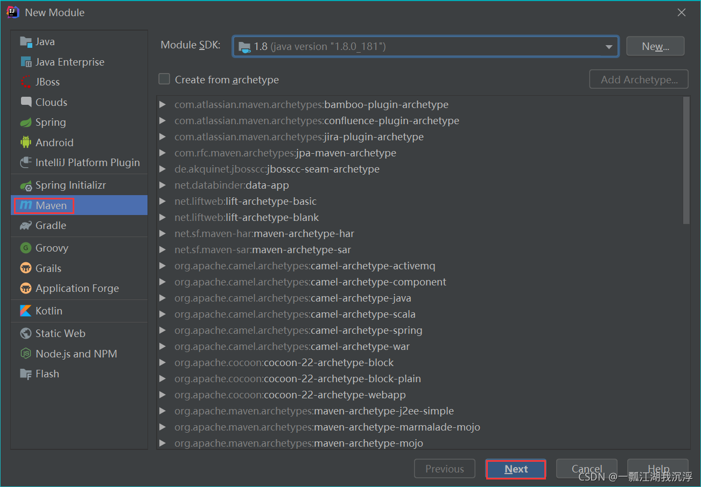Image resolution: width=701 pixels, height=487 pixels.
Task: Select cocoon-22-archetype-block-plain row
Action: coord(419,379)
